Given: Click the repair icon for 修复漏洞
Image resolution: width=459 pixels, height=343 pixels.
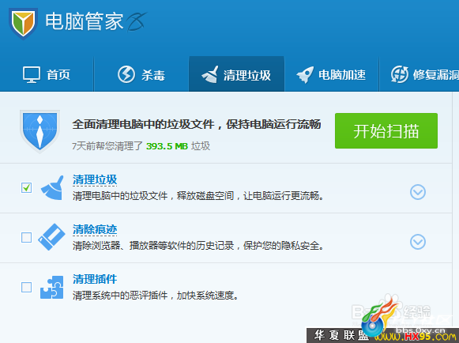Looking at the screenshot, I should tap(400, 74).
